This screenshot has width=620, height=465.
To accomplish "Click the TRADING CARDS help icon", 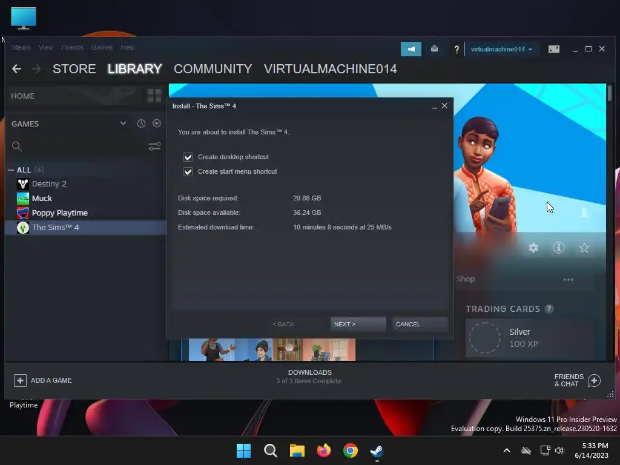I will tap(549, 309).
